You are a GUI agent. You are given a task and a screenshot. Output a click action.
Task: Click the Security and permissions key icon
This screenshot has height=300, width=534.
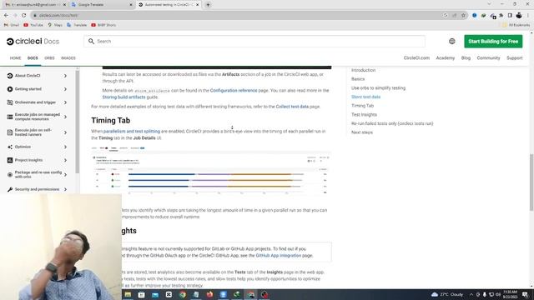coord(10,189)
